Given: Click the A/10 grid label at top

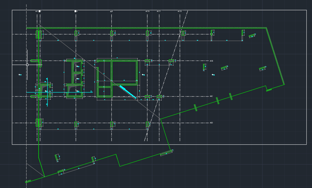Looking at the screenshot, I should point(148,11).
